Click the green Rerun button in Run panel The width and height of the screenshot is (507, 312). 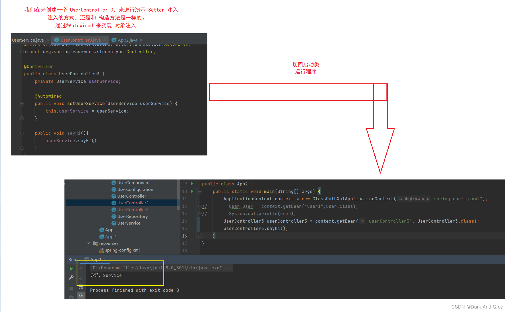[x=71, y=269]
